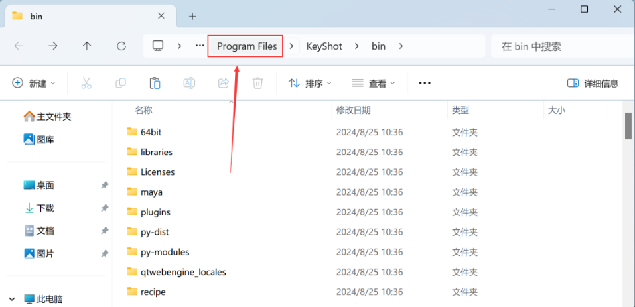Open 图库 in the sidebar
The height and width of the screenshot is (307, 635).
[39, 139]
